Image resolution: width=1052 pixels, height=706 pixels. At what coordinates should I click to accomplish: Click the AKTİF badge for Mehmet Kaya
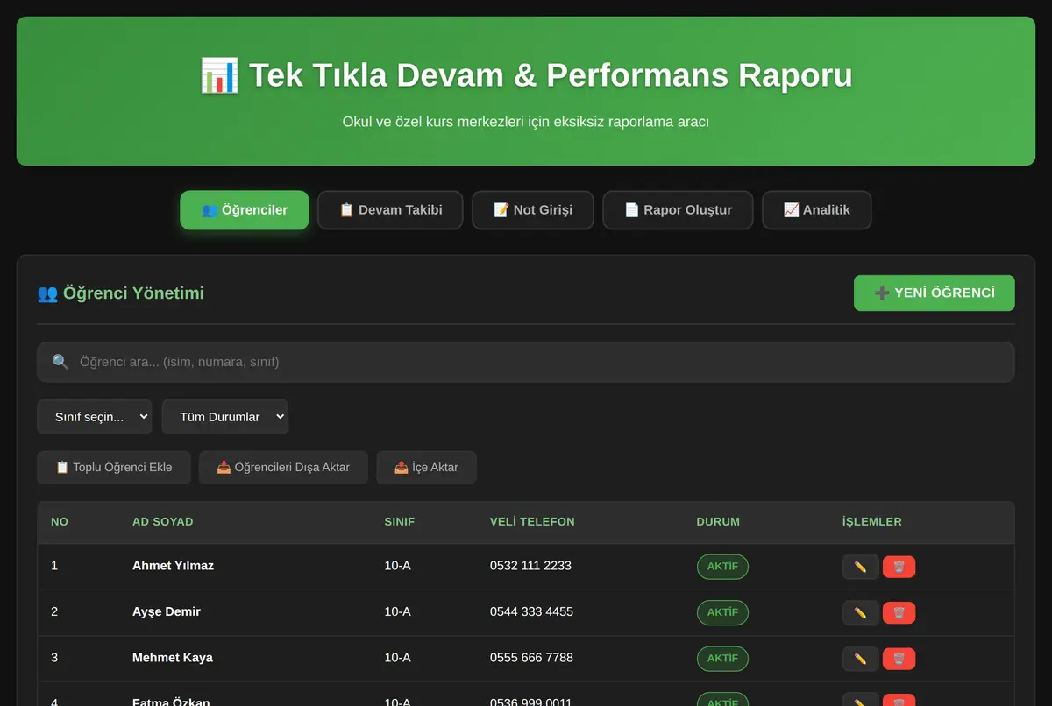722,659
